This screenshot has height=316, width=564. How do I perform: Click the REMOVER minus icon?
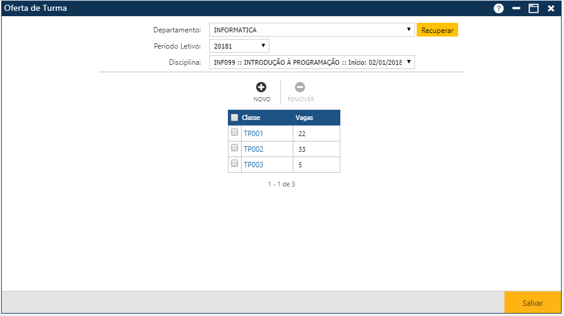(x=300, y=88)
